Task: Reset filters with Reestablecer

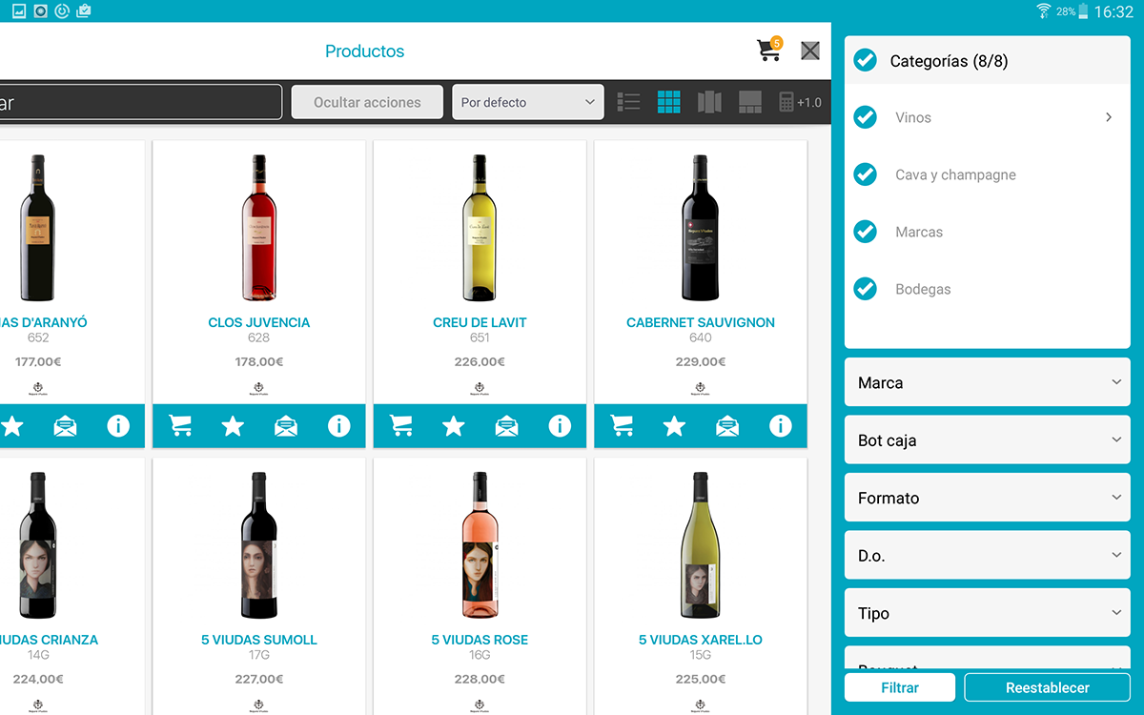Action: [x=1048, y=687]
